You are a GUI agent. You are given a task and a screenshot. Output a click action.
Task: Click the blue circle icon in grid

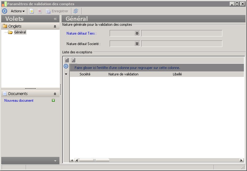pos(66,66)
